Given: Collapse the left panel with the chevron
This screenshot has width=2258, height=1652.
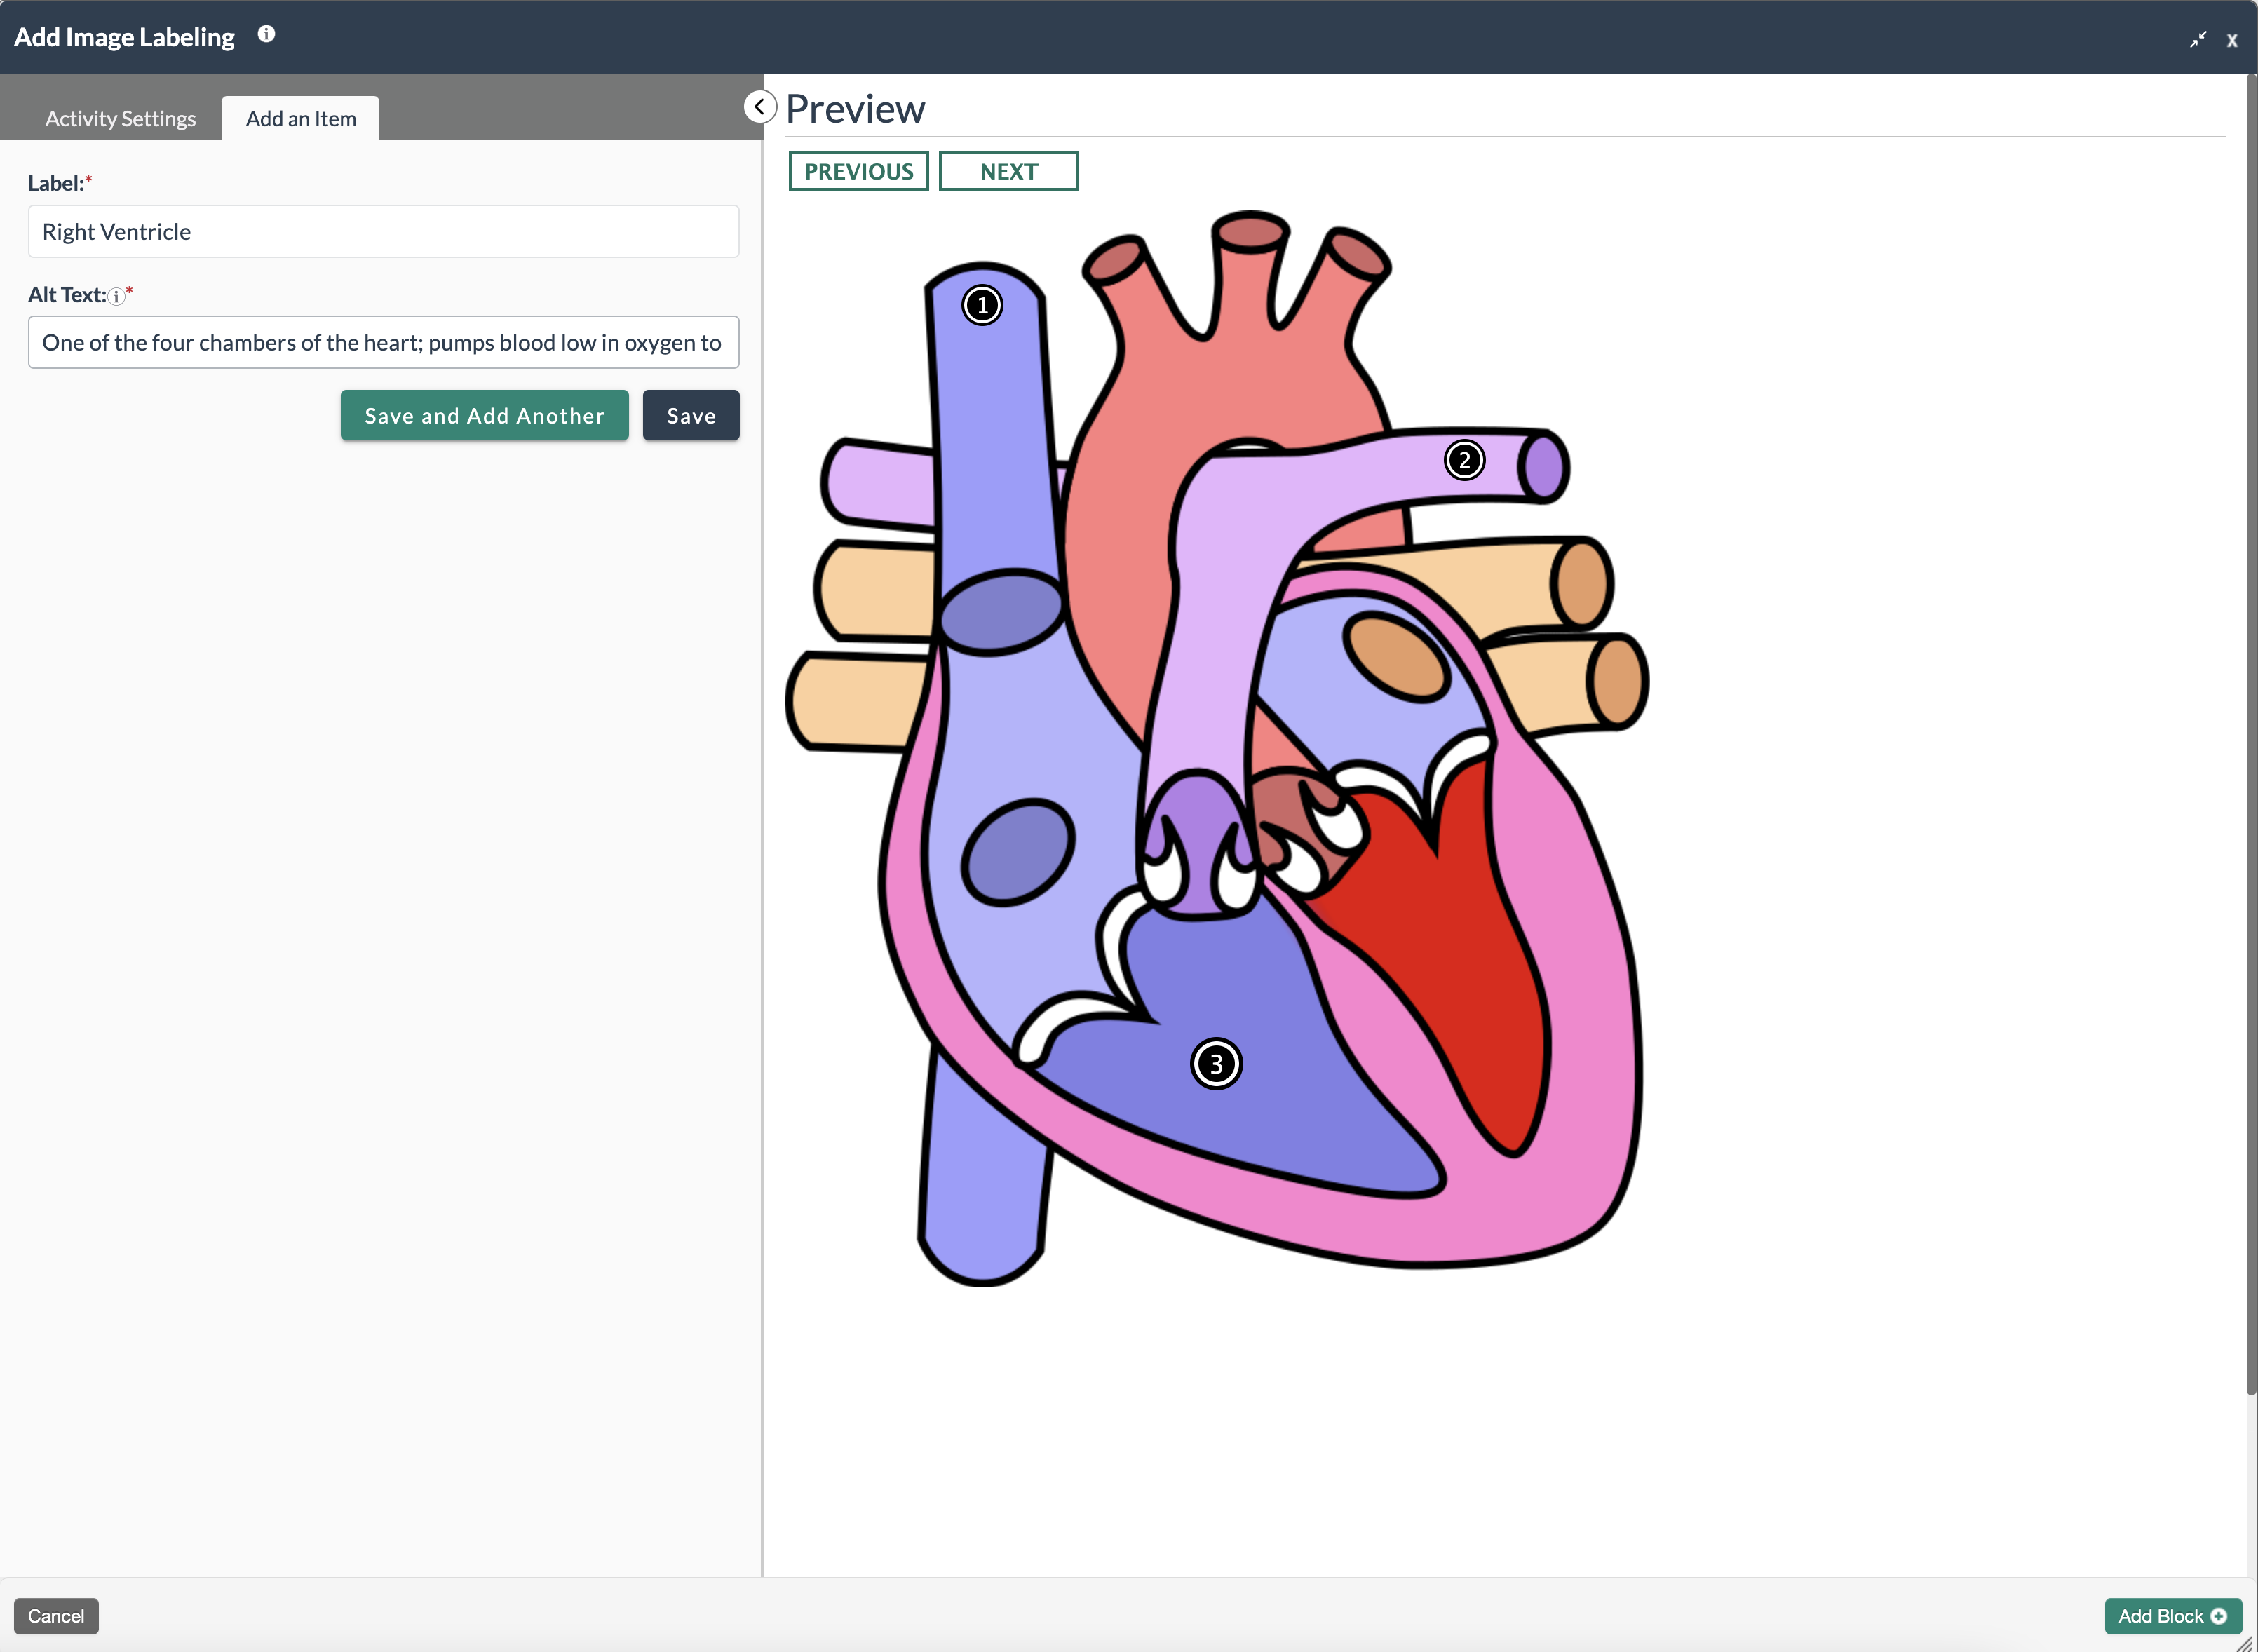Looking at the screenshot, I should (x=759, y=107).
